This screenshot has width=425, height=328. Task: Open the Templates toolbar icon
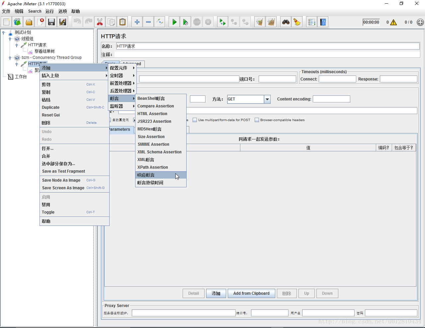tap(18, 22)
